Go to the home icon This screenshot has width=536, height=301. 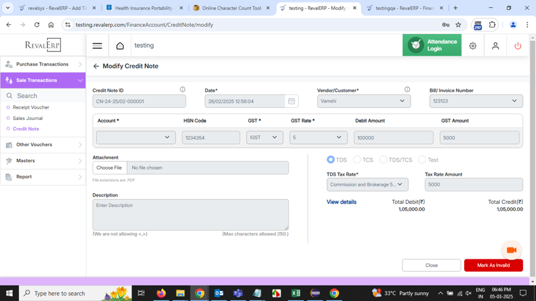click(120, 46)
